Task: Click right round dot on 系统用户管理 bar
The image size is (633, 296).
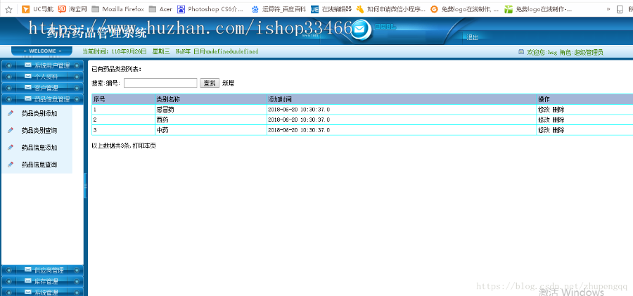Action: (76, 65)
